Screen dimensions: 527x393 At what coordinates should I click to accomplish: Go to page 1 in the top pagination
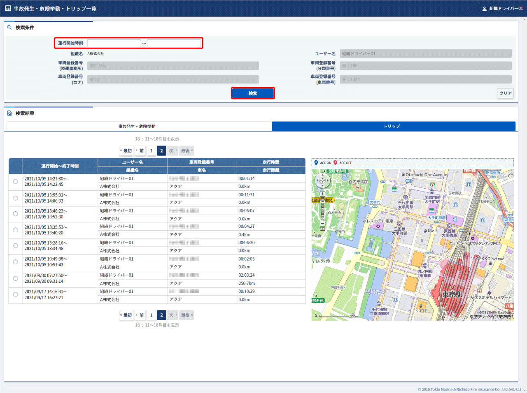pyautogui.click(x=151, y=151)
